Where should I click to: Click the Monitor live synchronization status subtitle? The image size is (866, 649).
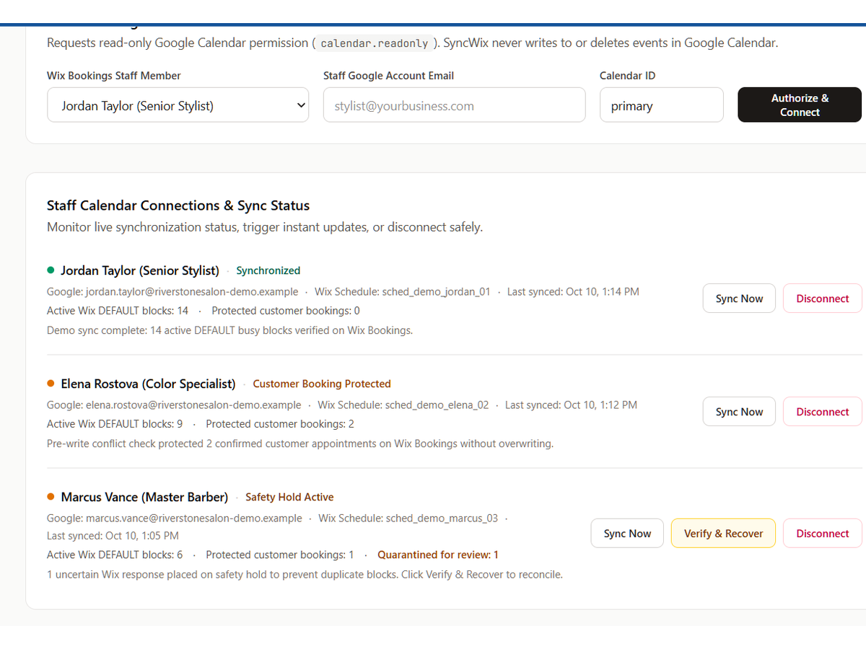265,227
